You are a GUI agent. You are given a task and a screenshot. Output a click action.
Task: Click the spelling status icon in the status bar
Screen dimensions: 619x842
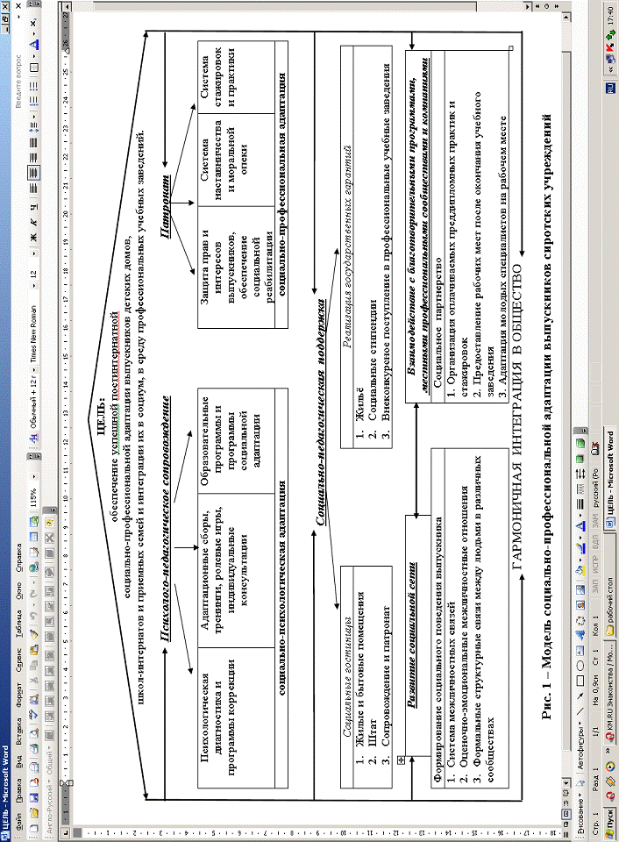[x=596, y=449]
